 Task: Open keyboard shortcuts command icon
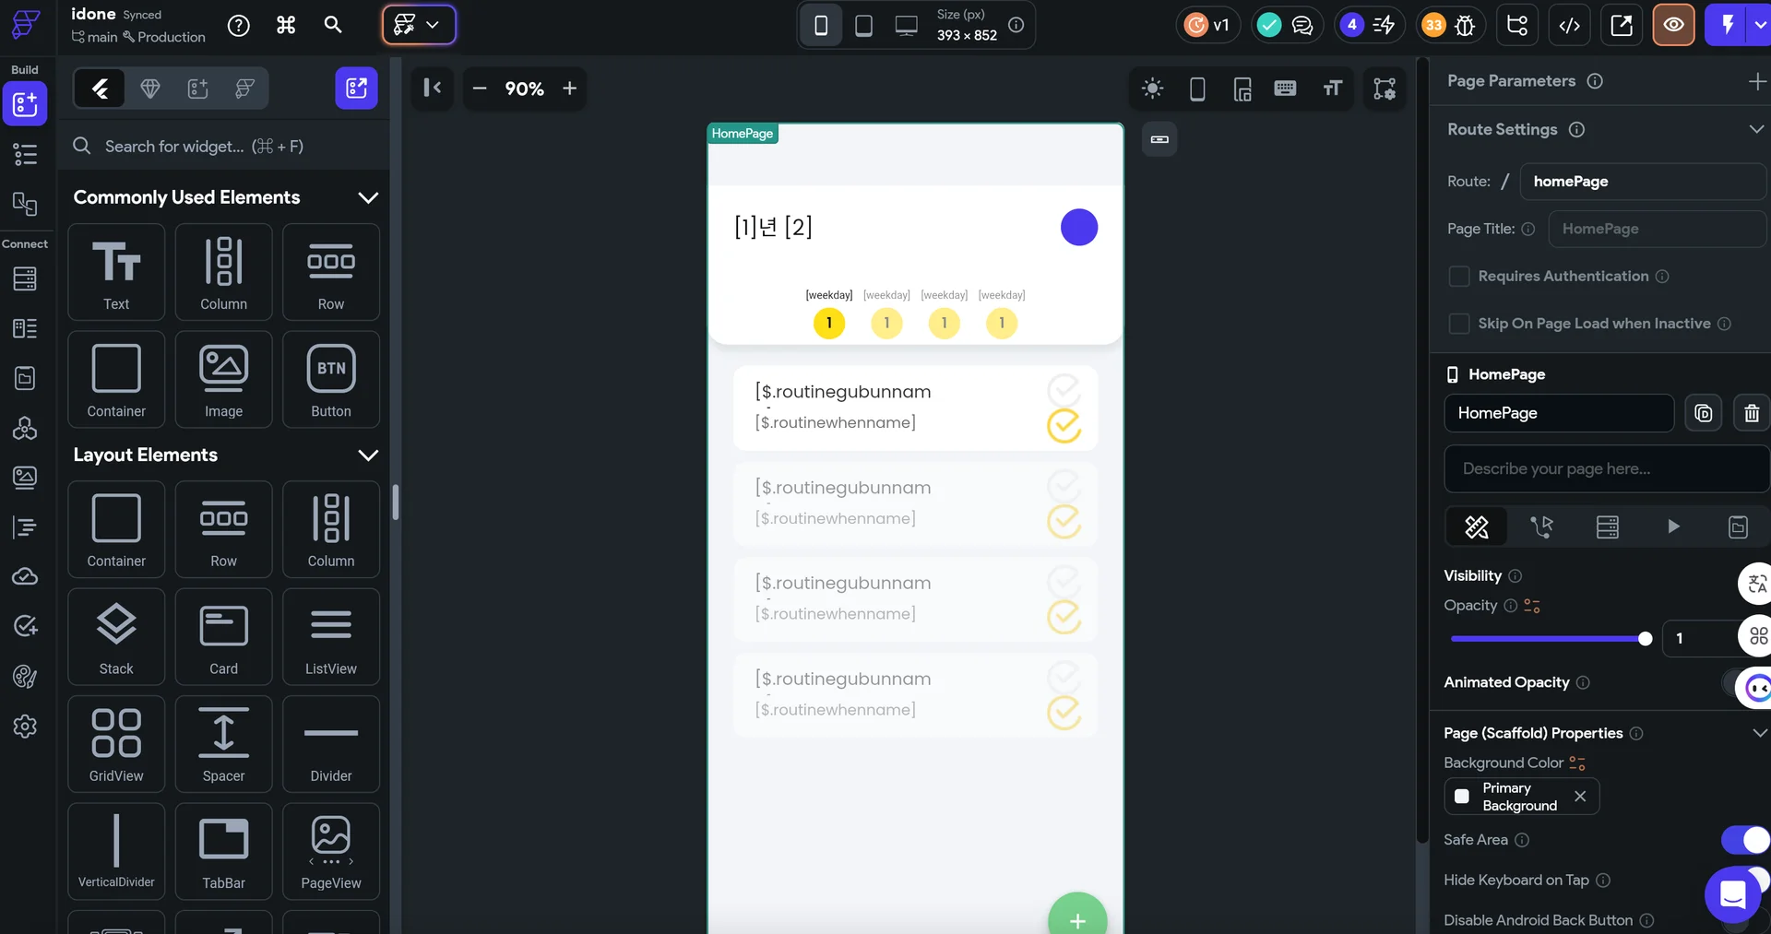click(286, 26)
